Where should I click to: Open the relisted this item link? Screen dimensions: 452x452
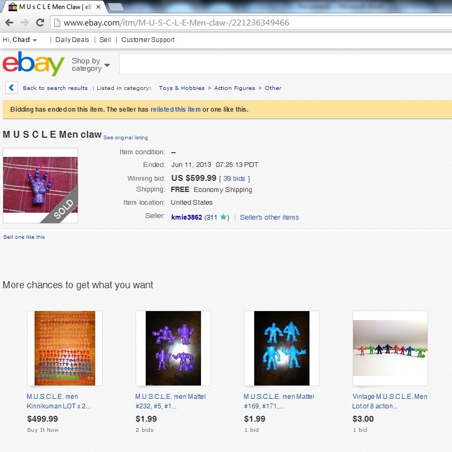point(175,110)
